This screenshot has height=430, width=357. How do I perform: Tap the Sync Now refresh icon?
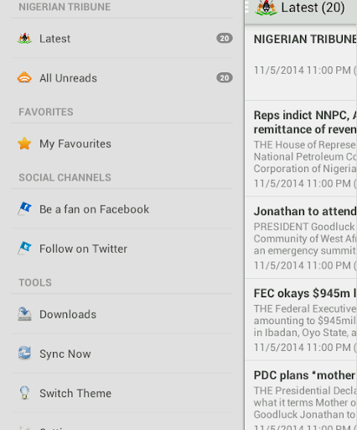pyautogui.click(x=24, y=354)
